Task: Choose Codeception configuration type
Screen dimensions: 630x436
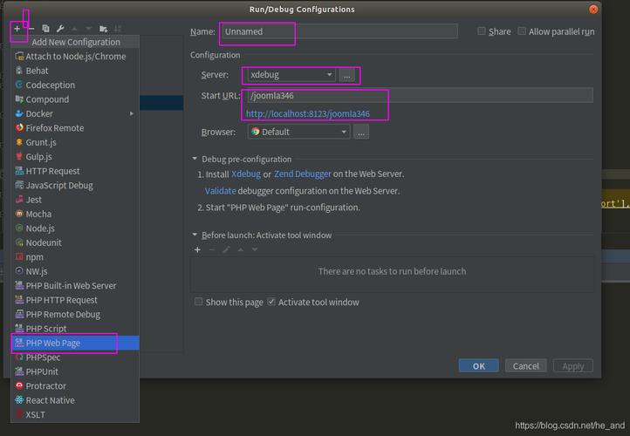Action: point(75,85)
